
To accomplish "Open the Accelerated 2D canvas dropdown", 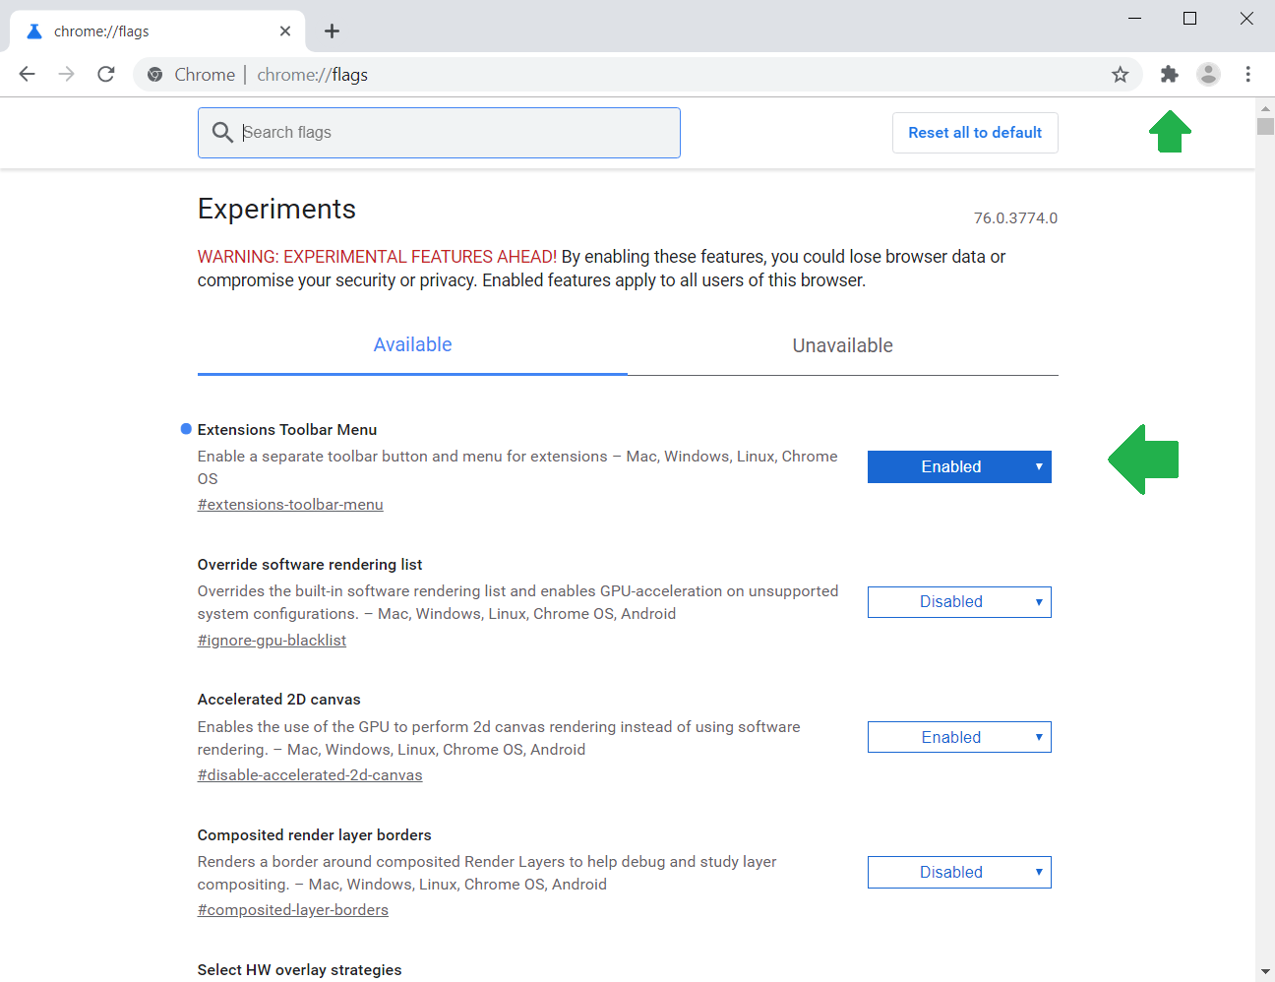I will point(958,736).
